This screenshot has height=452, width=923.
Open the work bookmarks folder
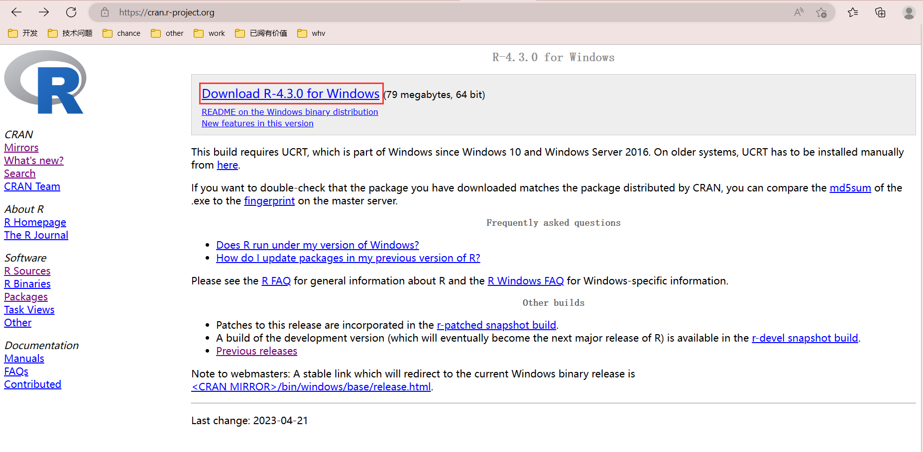click(x=209, y=33)
